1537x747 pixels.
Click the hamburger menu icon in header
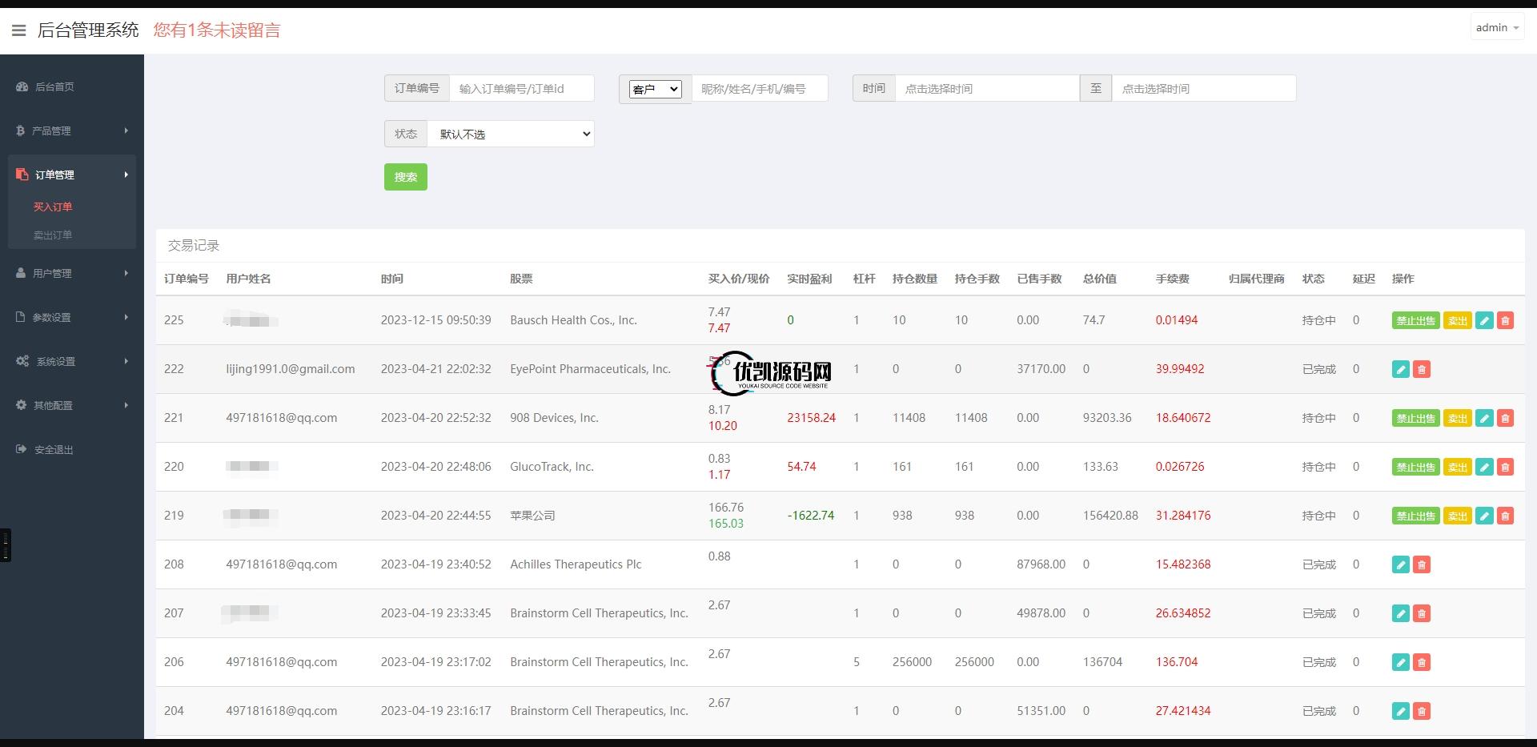18,30
